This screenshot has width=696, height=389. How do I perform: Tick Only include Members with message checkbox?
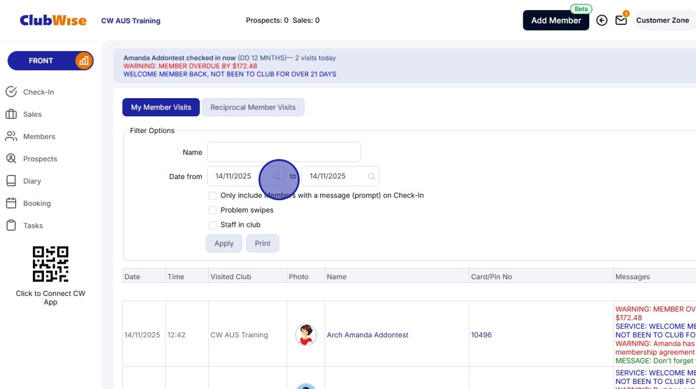click(213, 195)
